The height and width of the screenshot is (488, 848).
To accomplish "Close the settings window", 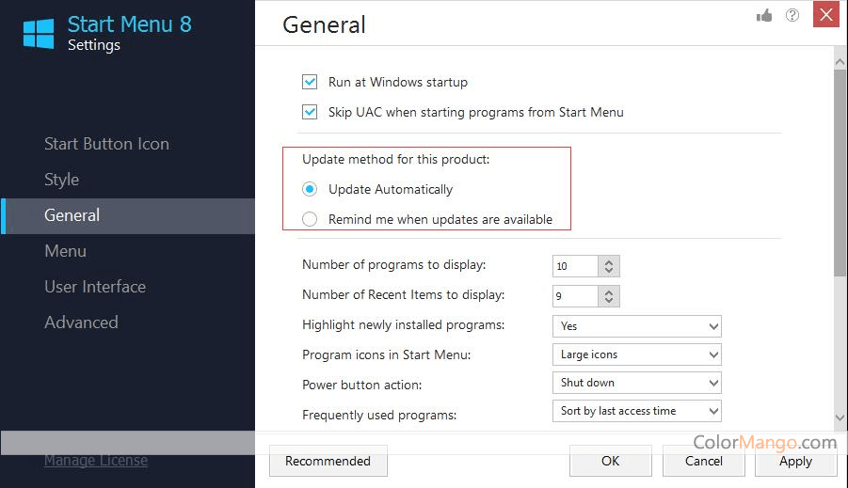I will tap(825, 15).
